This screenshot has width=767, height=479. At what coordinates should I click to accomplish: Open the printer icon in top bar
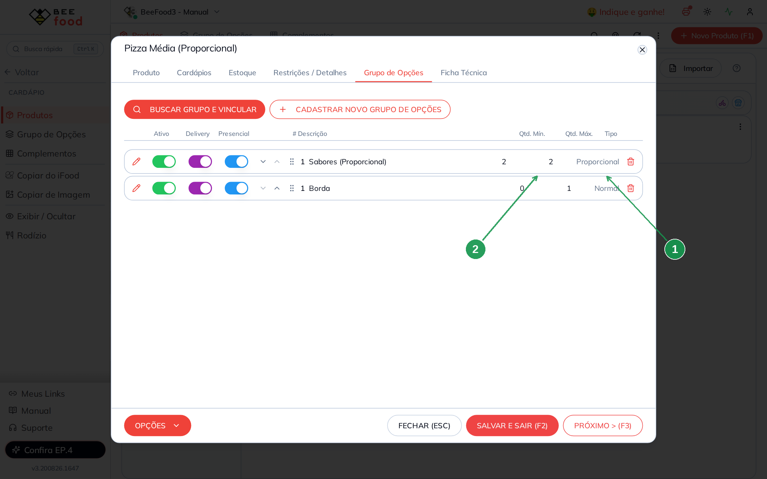(x=686, y=12)
